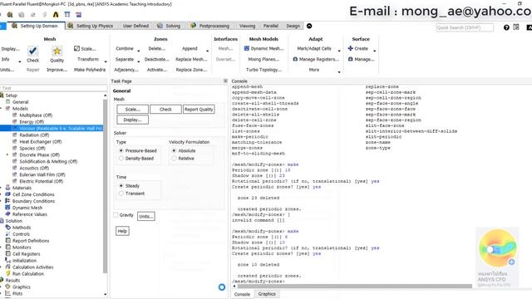This screenshot has width=532, height=299.
Task: Click the console horizontal scrollbar
Action: tap(355, 286)
